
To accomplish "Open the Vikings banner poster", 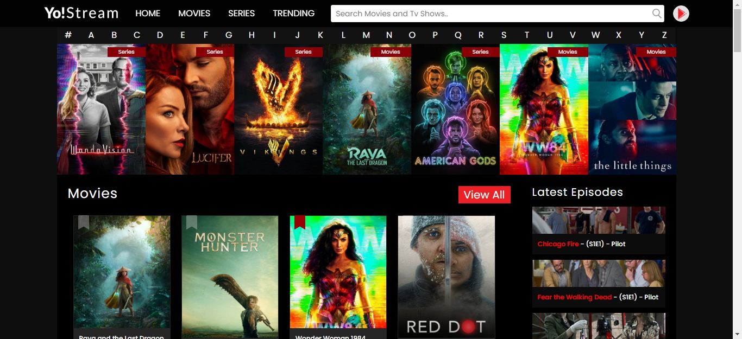I will tap(278, 109).
